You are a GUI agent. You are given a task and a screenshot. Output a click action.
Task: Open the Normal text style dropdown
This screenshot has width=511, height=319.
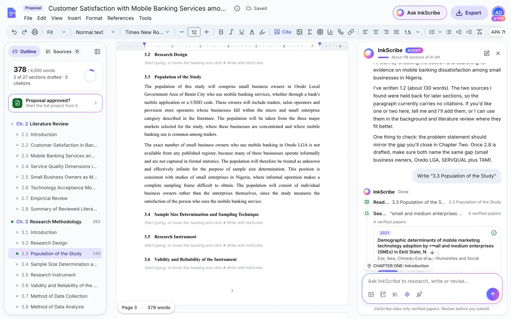point(95,32)
